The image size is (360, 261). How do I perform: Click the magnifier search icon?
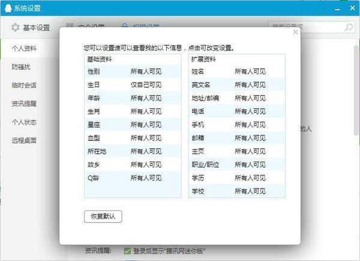[349, 28]
